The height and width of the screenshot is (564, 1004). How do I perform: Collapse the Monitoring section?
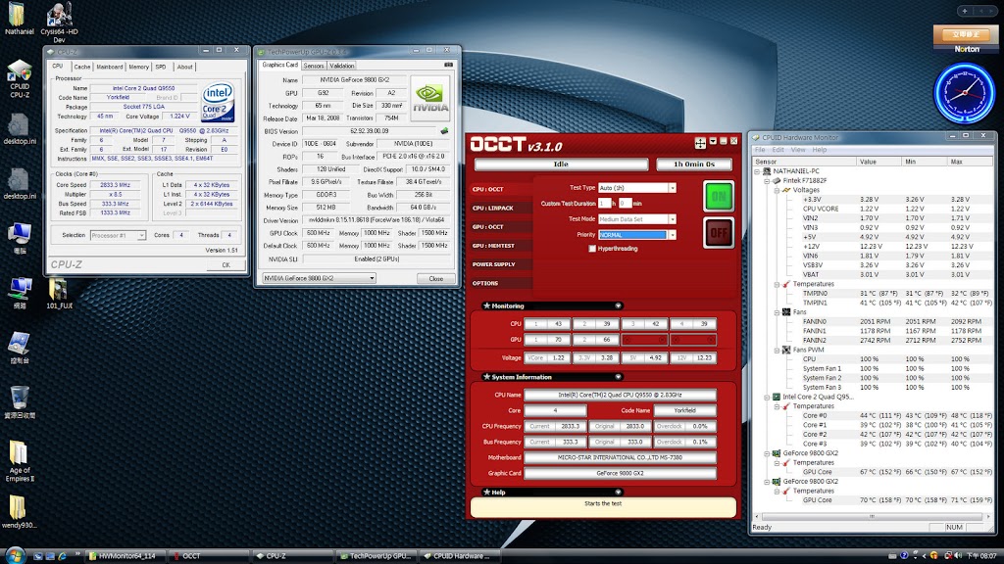click(618, 305)
